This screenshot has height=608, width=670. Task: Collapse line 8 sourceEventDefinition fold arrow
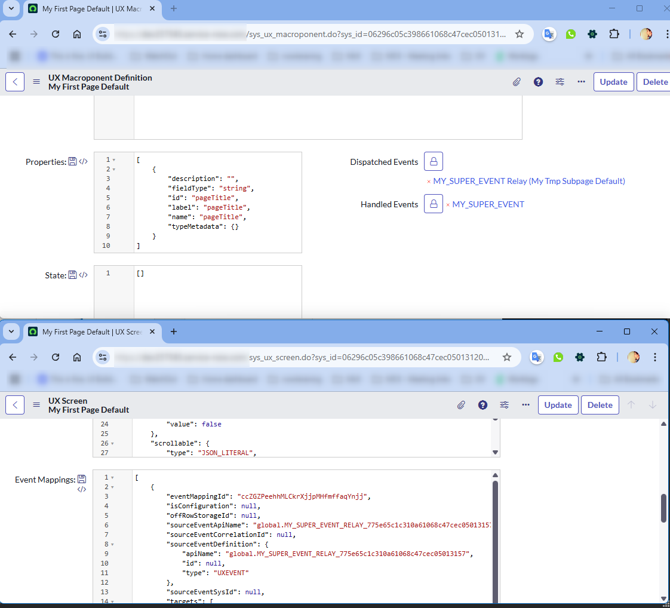point(112,545)
